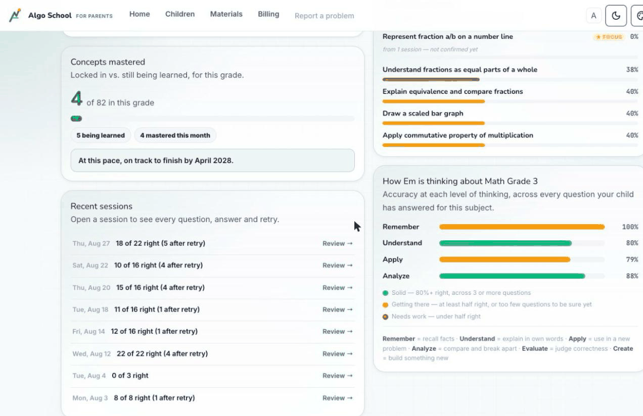
Task: Open the Children menu item
Action: 180,14
